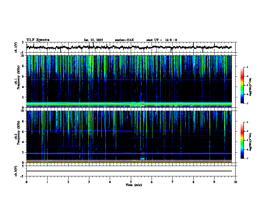Click the 6 kHz horizontal line in ch.2 spectrogram
This screenshot has height=204, width=265.
tap(129, 131)
